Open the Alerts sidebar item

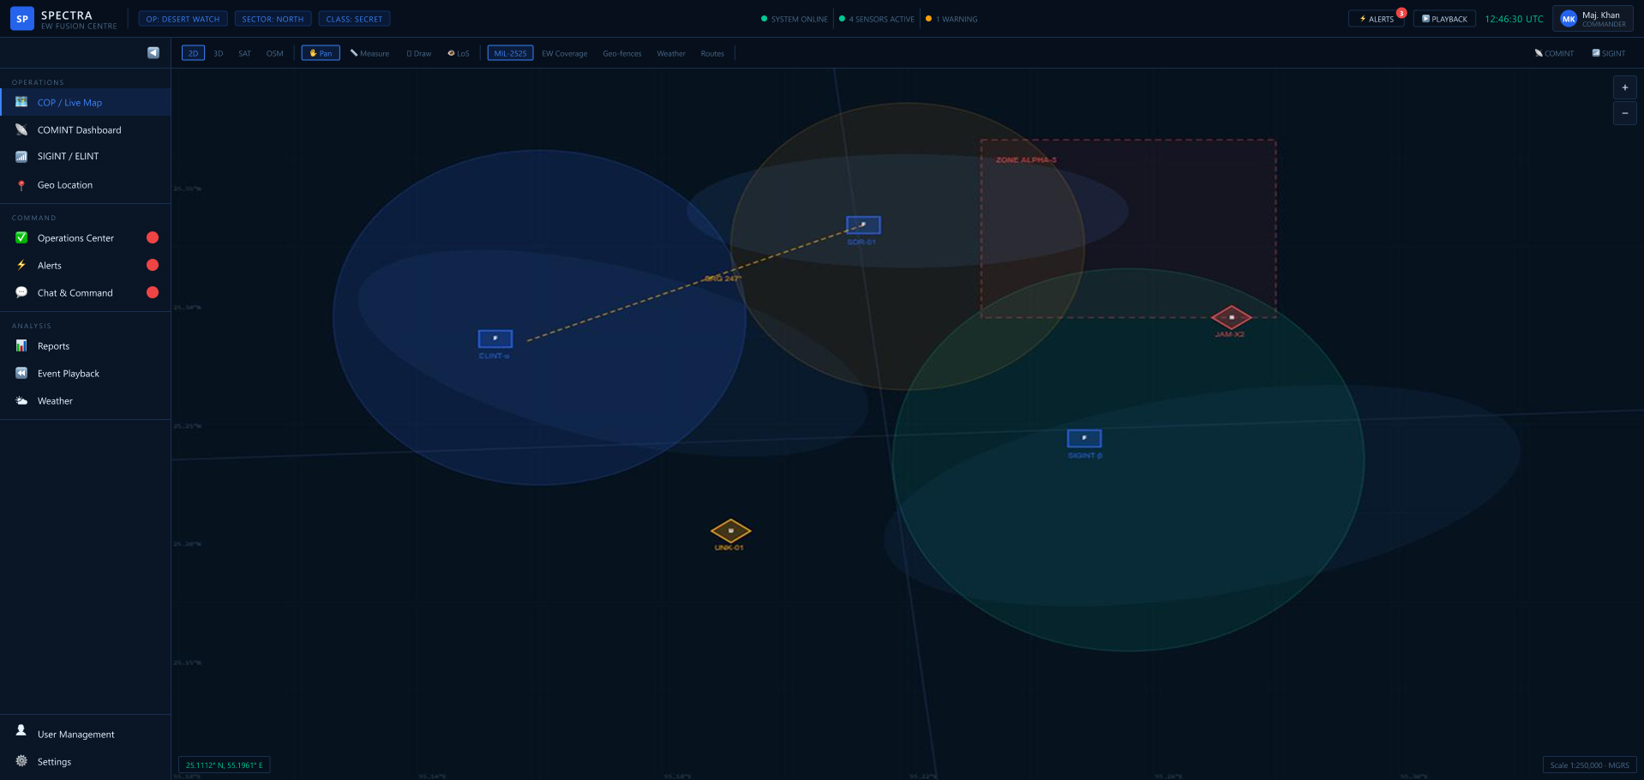86,265
